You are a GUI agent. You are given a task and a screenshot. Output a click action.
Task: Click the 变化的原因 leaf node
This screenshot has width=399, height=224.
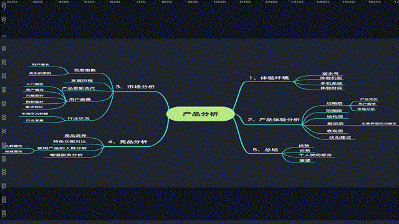click(x=40, y=73)
